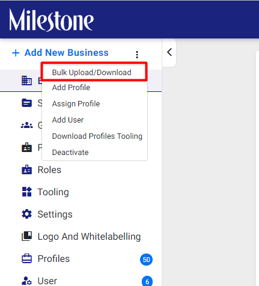Click the Settings gear icon
259x286 pixels.
(26, 214)
